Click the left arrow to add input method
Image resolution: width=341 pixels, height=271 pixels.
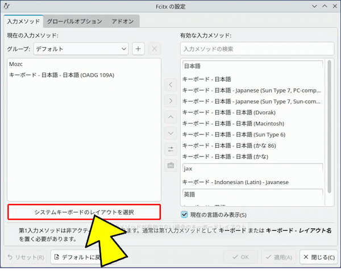(170, 85)
